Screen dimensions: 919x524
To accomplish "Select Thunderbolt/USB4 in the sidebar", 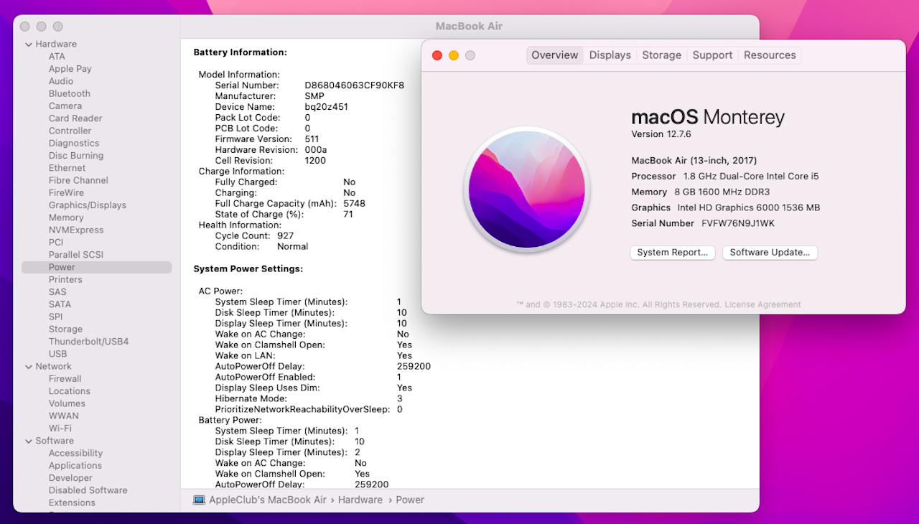I will (x=88, y=342).
